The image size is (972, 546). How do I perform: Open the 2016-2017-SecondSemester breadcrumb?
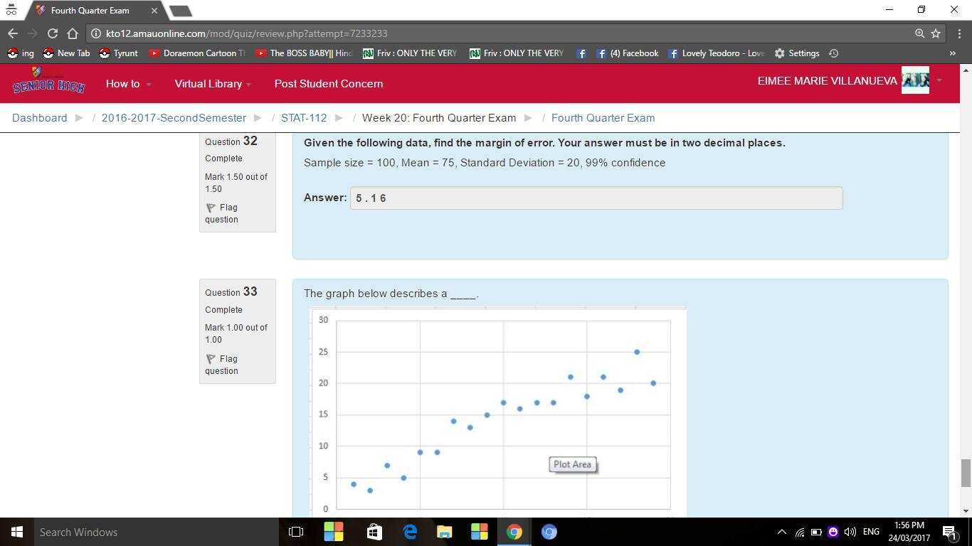(174, 118)
